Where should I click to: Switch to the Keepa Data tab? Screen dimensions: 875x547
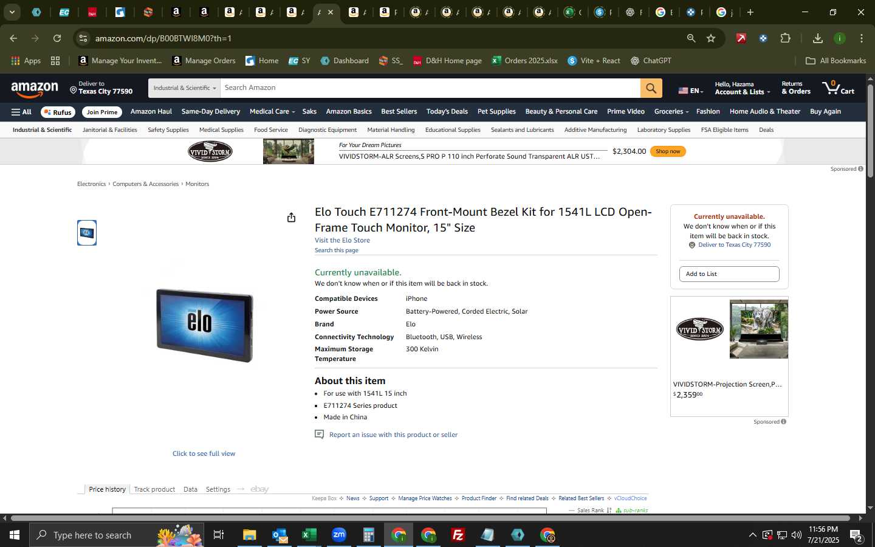click(190, 489)
